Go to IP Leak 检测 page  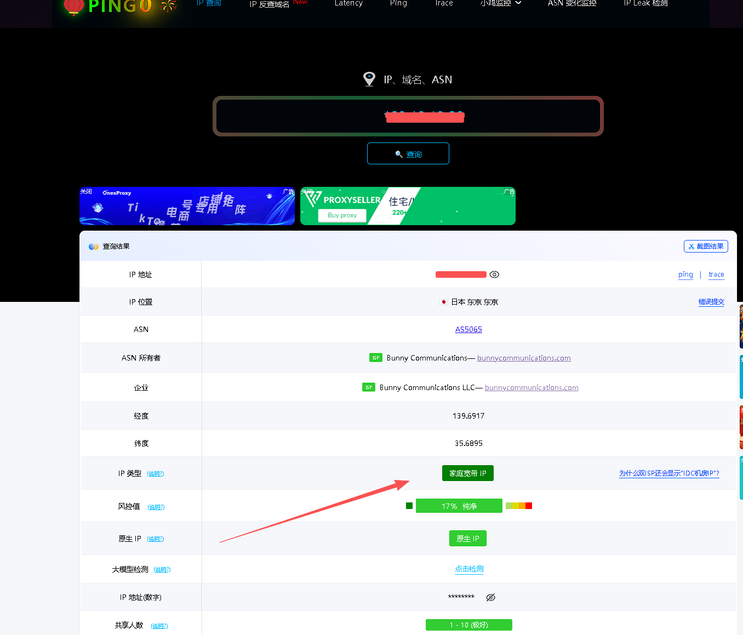pos(645,3)
